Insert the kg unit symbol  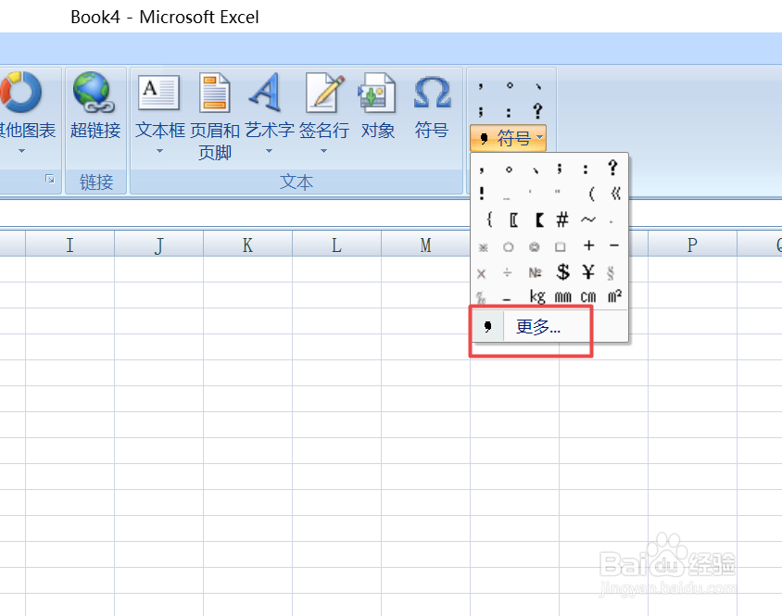pyautogui.click(x=537, y=296)
